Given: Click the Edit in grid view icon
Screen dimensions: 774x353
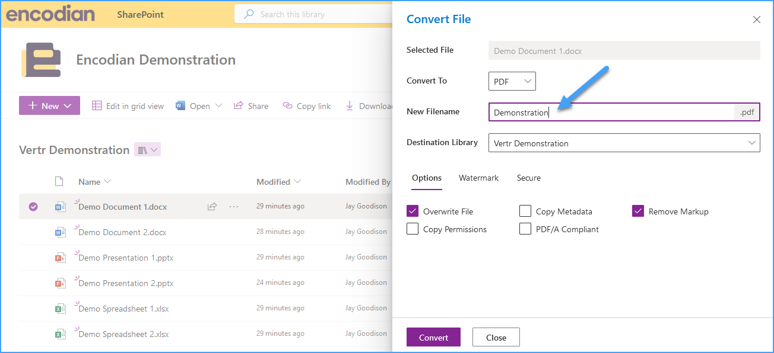Looking at the screenshot, I should [97, 105].
